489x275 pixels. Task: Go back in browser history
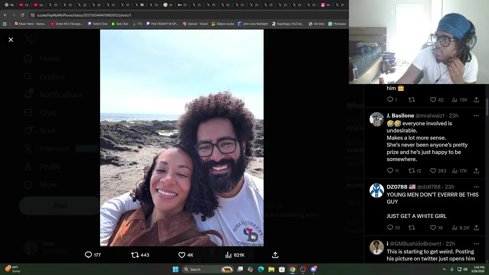(5, 15)
